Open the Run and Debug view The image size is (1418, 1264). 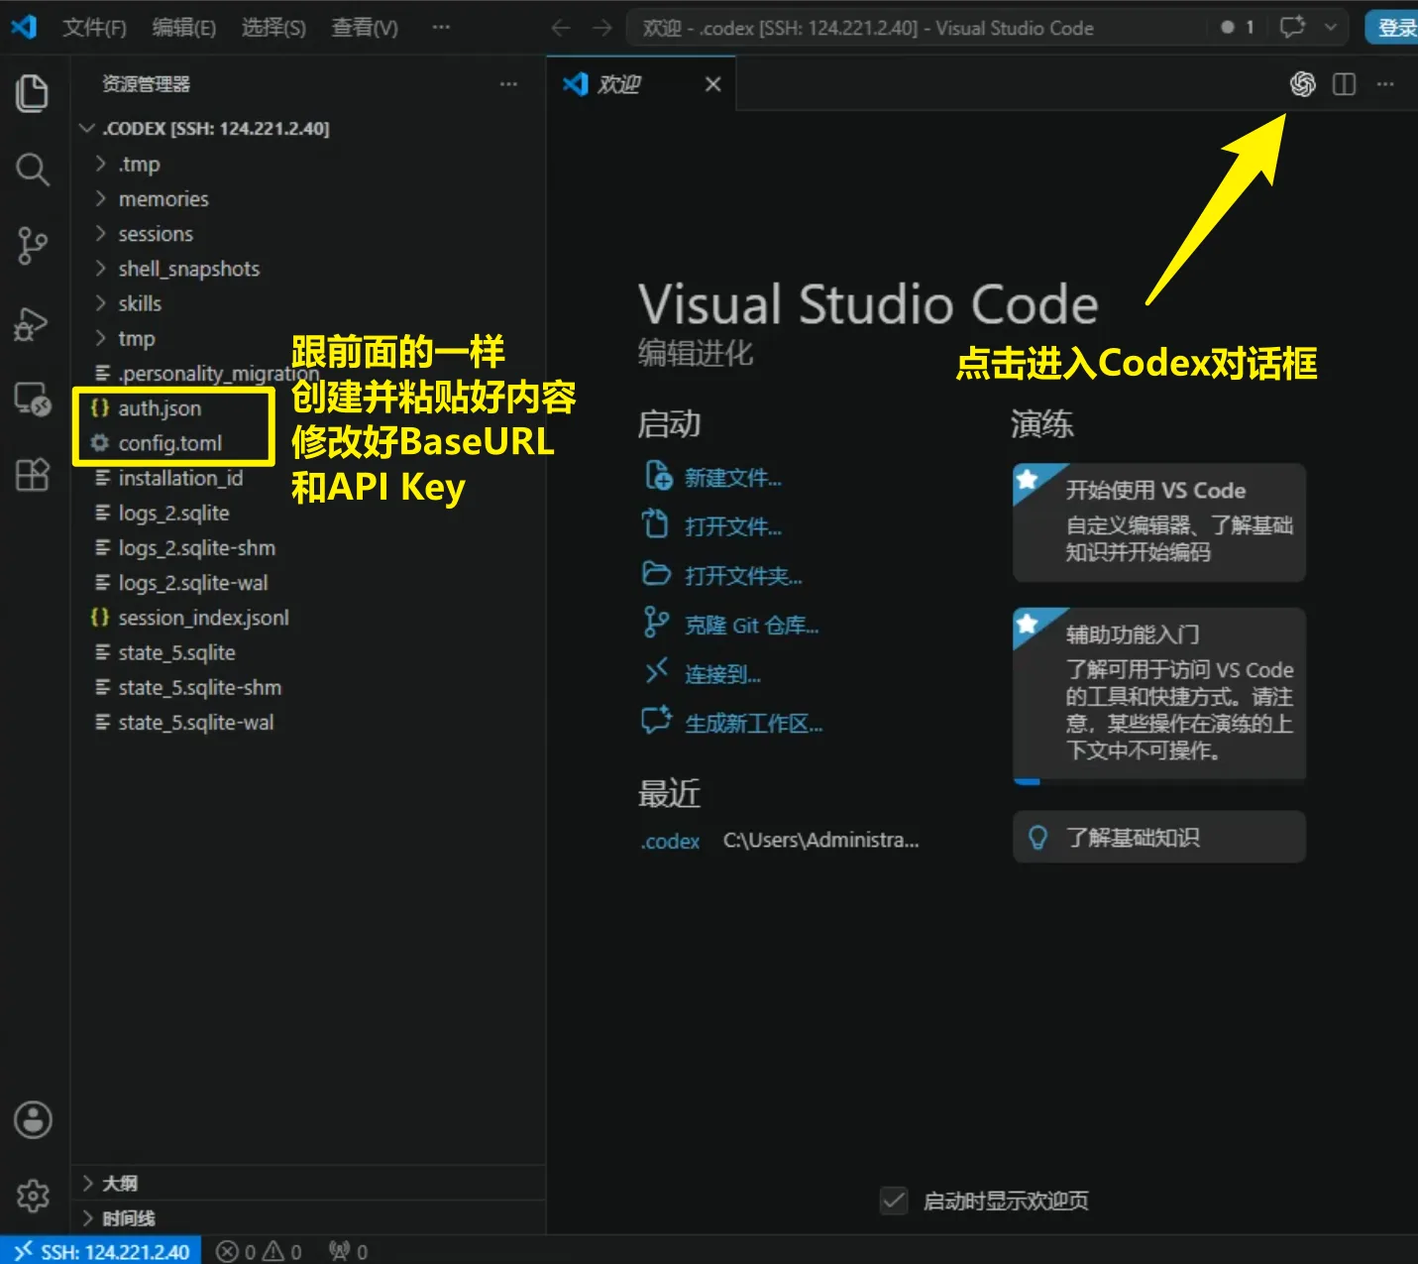(x=33, y=324)
